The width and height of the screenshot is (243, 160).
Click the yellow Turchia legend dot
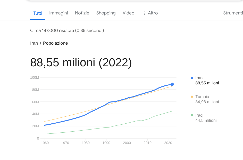pos(192,97)
